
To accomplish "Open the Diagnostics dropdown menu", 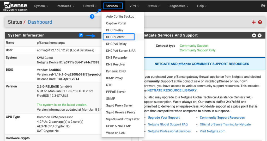I will coord(178,6).
